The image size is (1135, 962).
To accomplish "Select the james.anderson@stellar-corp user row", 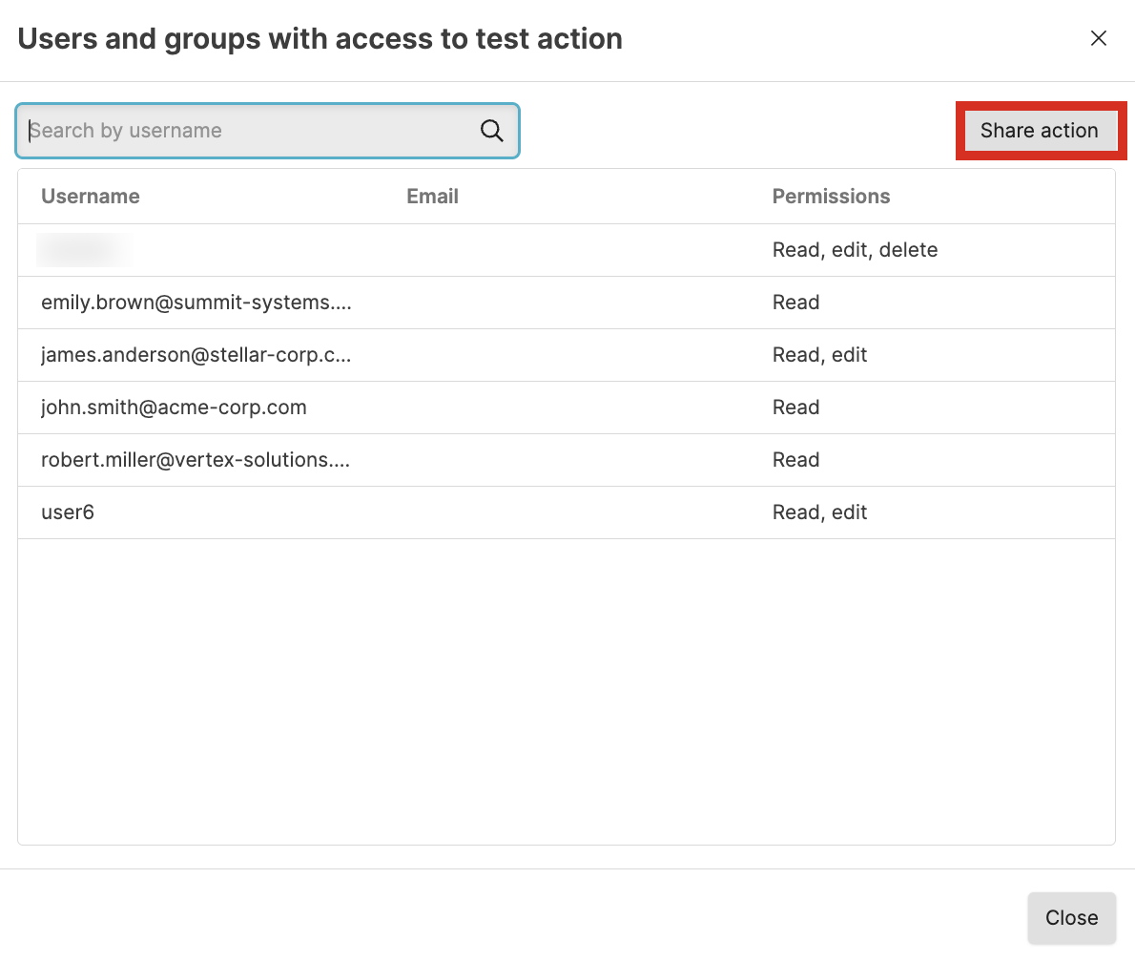I will point(196,355).
